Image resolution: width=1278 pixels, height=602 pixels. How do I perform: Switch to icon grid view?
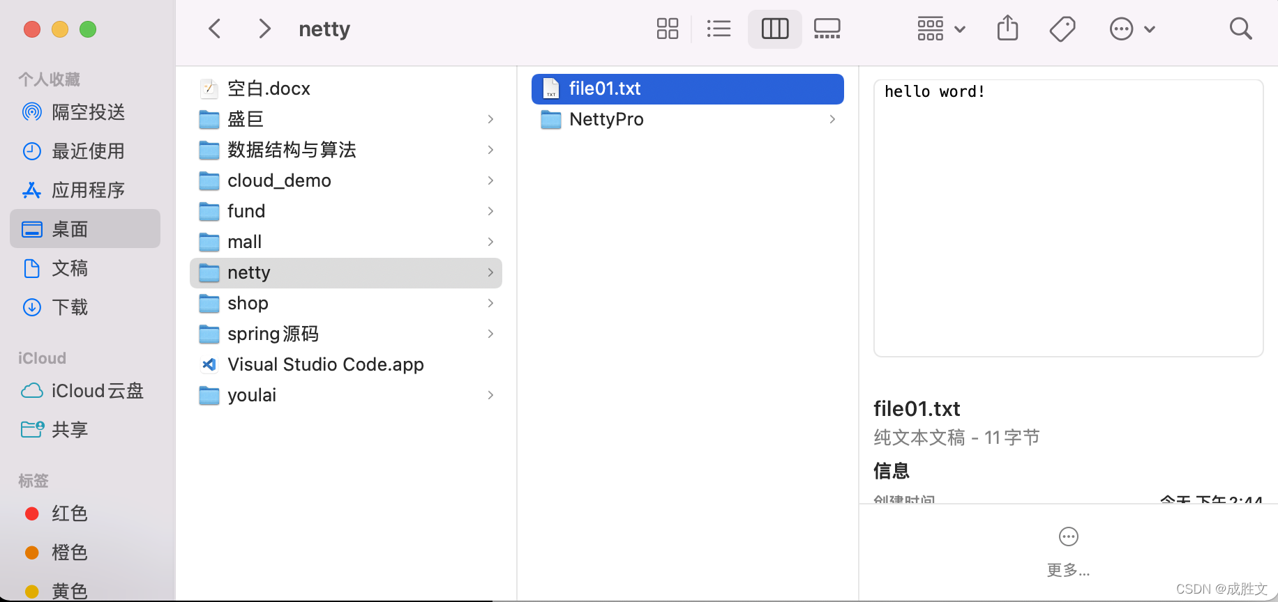(x=668, y=29)
